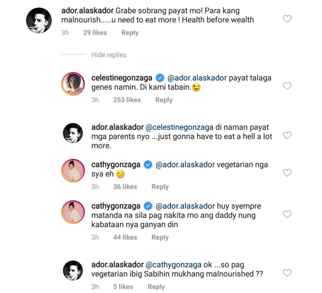The image size is (322, 293).
Task: Collapse thread with Hide replies
Action: pyautogui.click(x=109, y=55)
